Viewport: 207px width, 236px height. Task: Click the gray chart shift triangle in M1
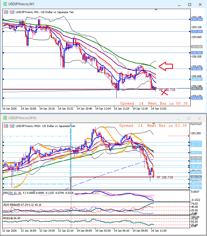point(156,10)
